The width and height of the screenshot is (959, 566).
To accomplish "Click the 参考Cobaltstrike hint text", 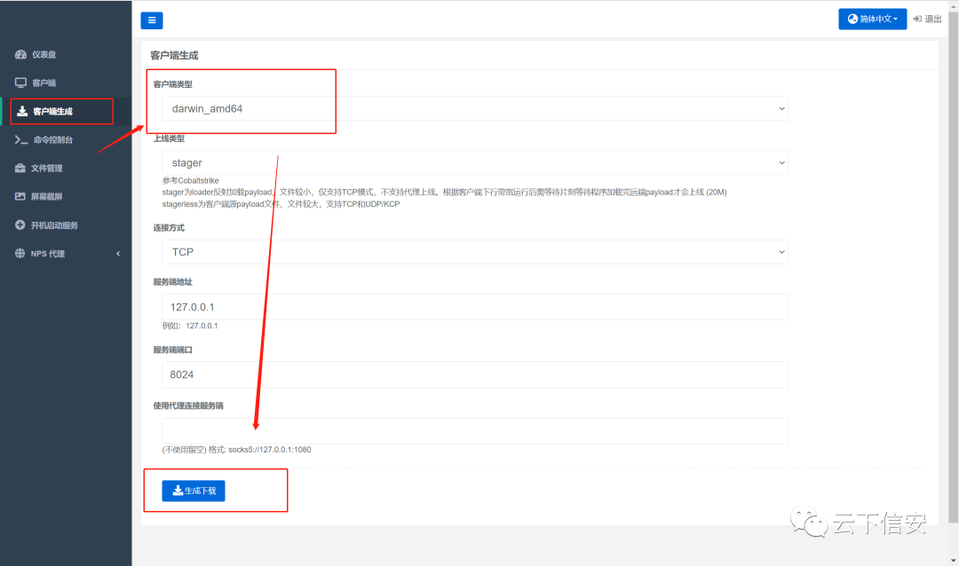I will point(190,180).
